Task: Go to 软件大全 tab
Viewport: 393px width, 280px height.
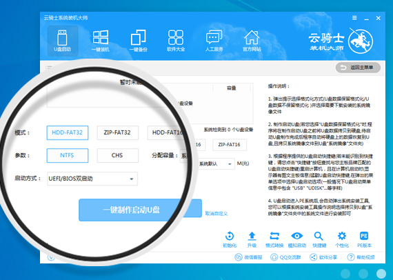Action: [176, 41]
